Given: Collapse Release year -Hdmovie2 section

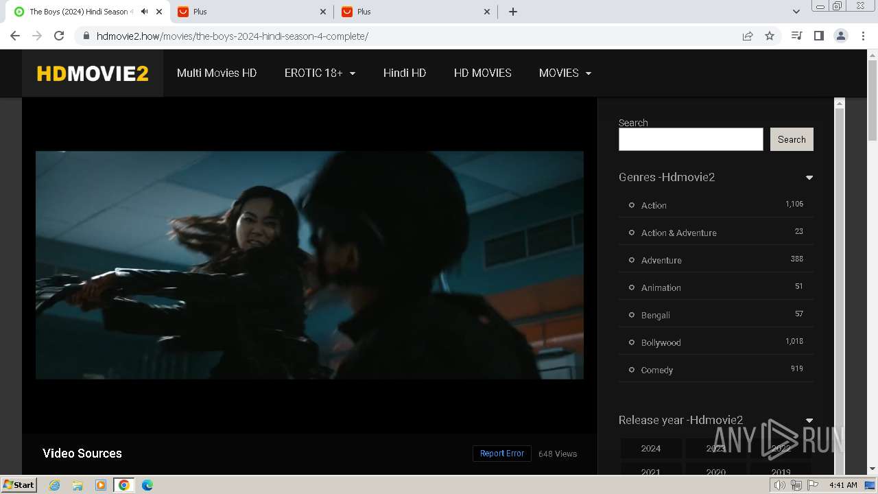Looking at the screenshot, I should (x=809, y=421).
